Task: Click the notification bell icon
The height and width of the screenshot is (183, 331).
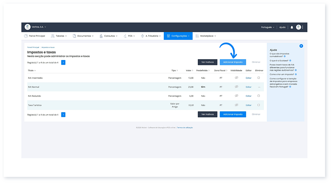Action: click(292, 27)
